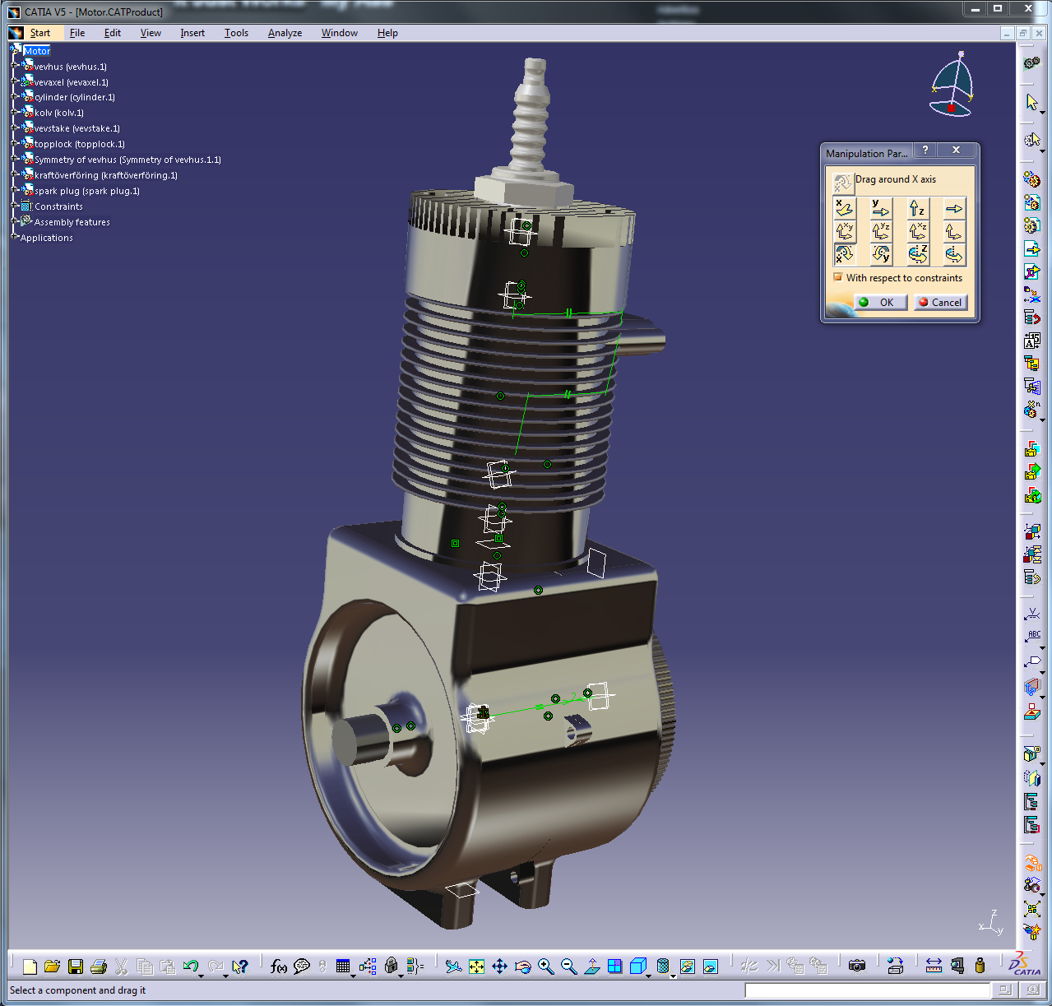This screenshot has height=1006, width=1052.
Task: Click Isometric view cube icon
Action: (637, 967)
